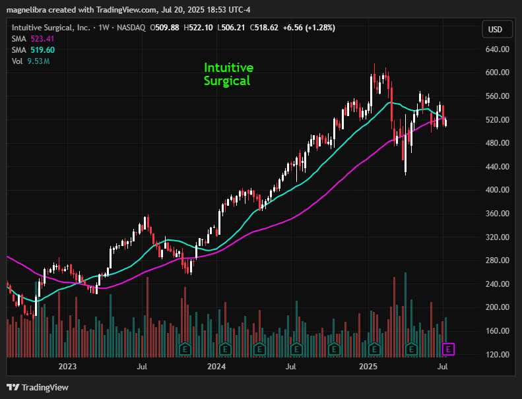Click the green earnings E marker above the 2025 label
This screenshot has width=522, height=399.
coord(374,349)
